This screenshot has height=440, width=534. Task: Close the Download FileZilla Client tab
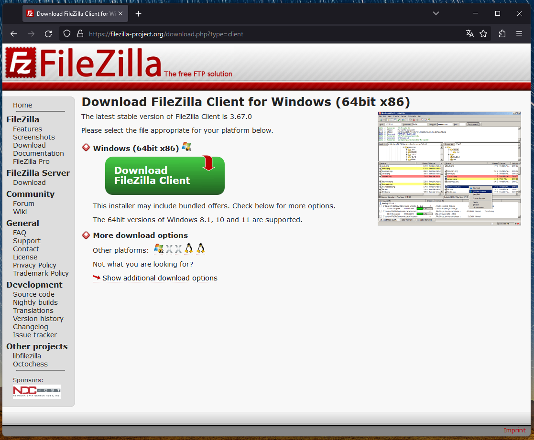click(120, 13)
